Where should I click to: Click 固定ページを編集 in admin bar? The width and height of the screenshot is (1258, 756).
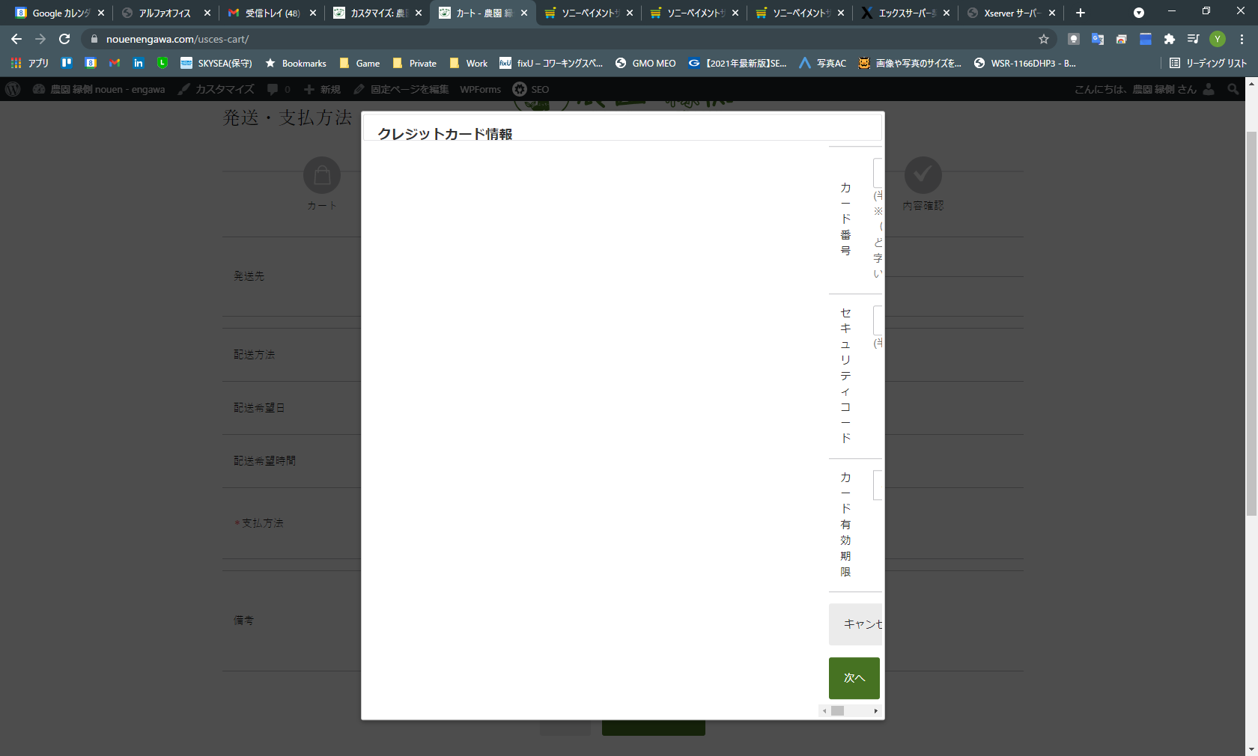[401, 89]
